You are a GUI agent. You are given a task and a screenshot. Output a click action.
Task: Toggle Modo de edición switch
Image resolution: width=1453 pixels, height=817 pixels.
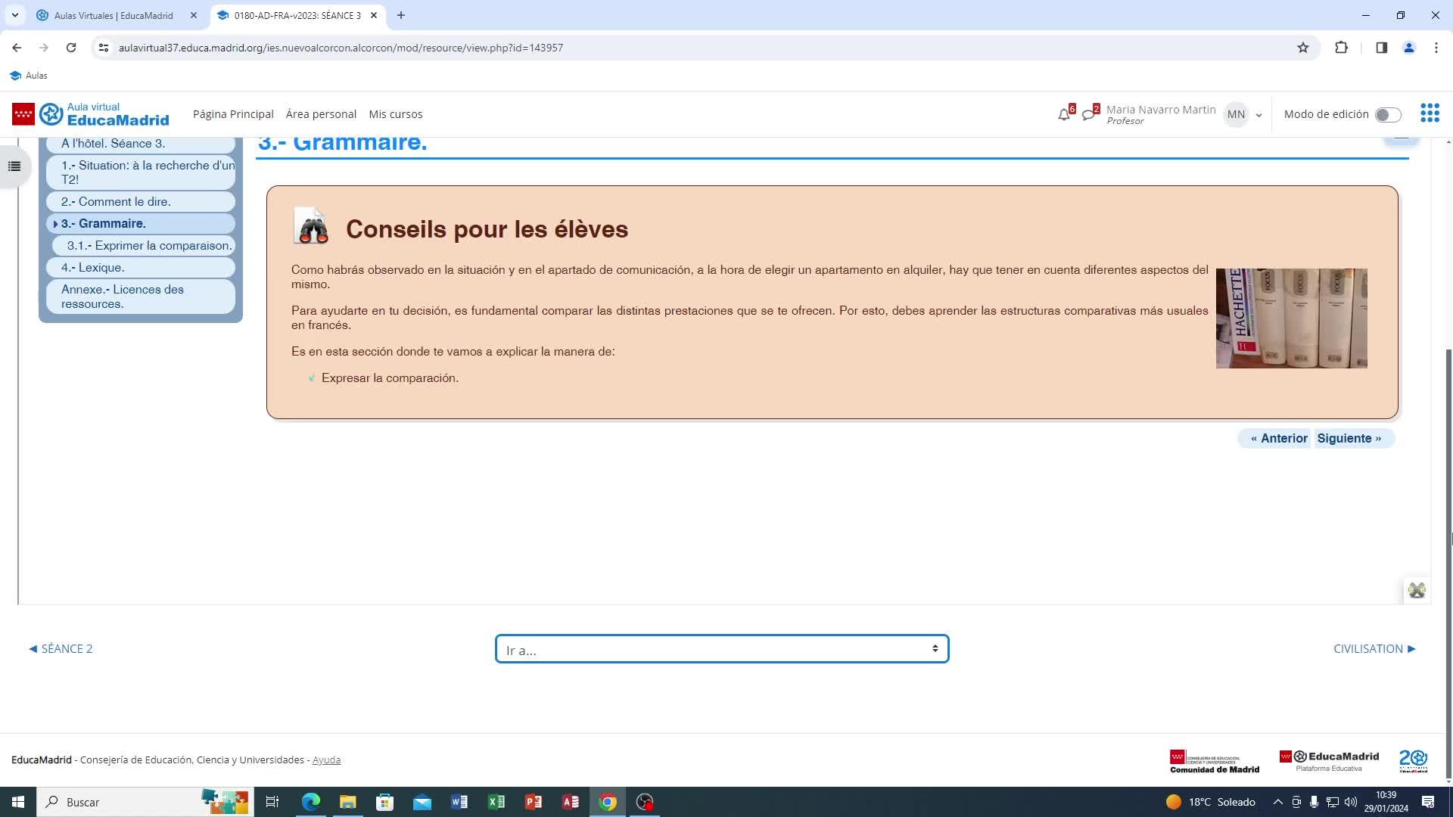pos(1388,114)
